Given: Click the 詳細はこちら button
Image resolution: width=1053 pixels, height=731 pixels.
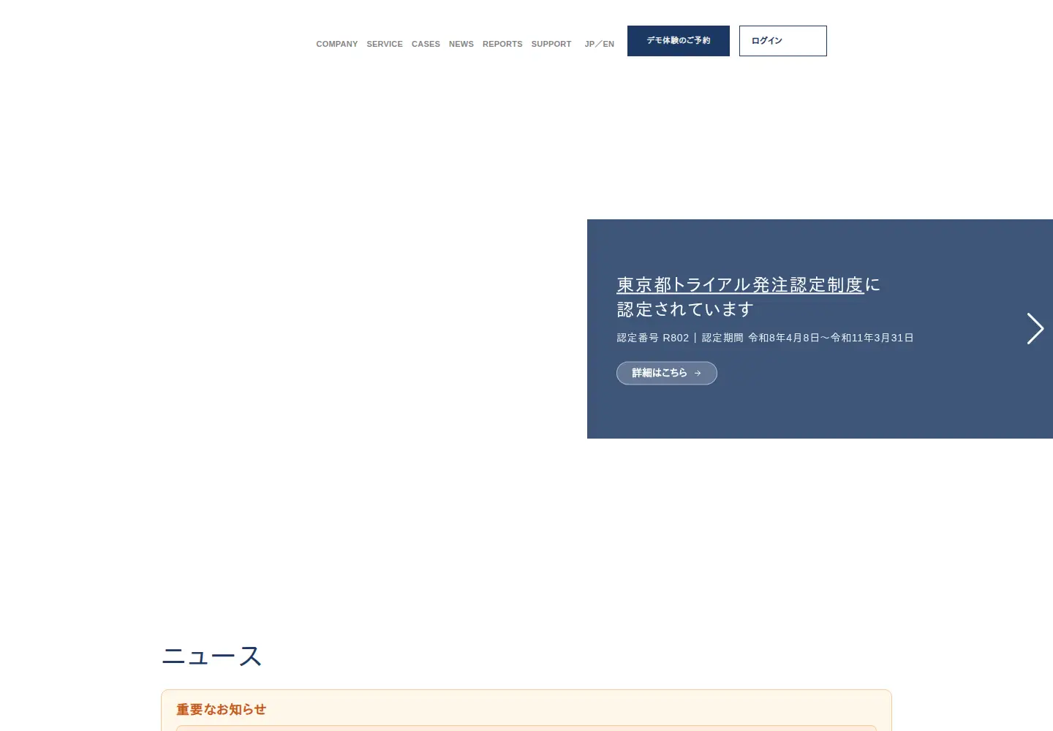Looking at the screenshot, I should click(667, 373).
